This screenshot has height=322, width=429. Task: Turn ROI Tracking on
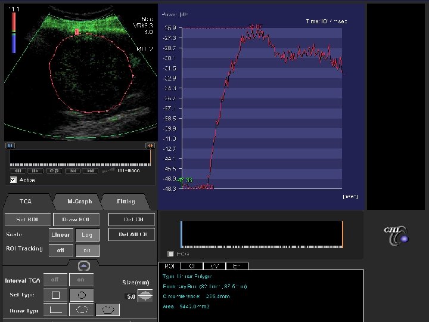click(x=87, y=250)
